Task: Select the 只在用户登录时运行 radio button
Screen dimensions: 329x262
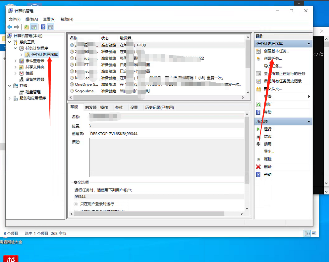Action: click(x=76, y=204)
